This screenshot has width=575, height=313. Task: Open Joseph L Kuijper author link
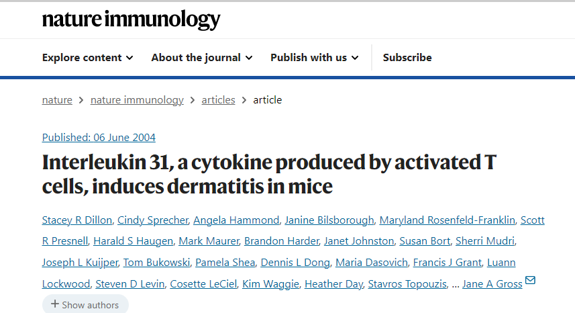(x=80, y=262)
